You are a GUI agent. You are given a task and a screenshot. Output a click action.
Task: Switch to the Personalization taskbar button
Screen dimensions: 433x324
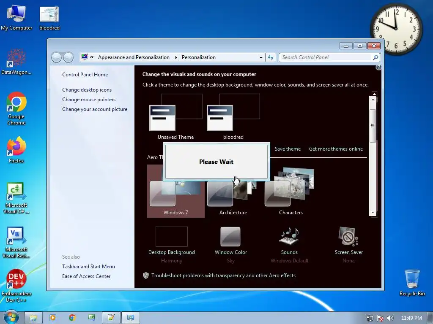pyautogui.click(x=130, y=318)
